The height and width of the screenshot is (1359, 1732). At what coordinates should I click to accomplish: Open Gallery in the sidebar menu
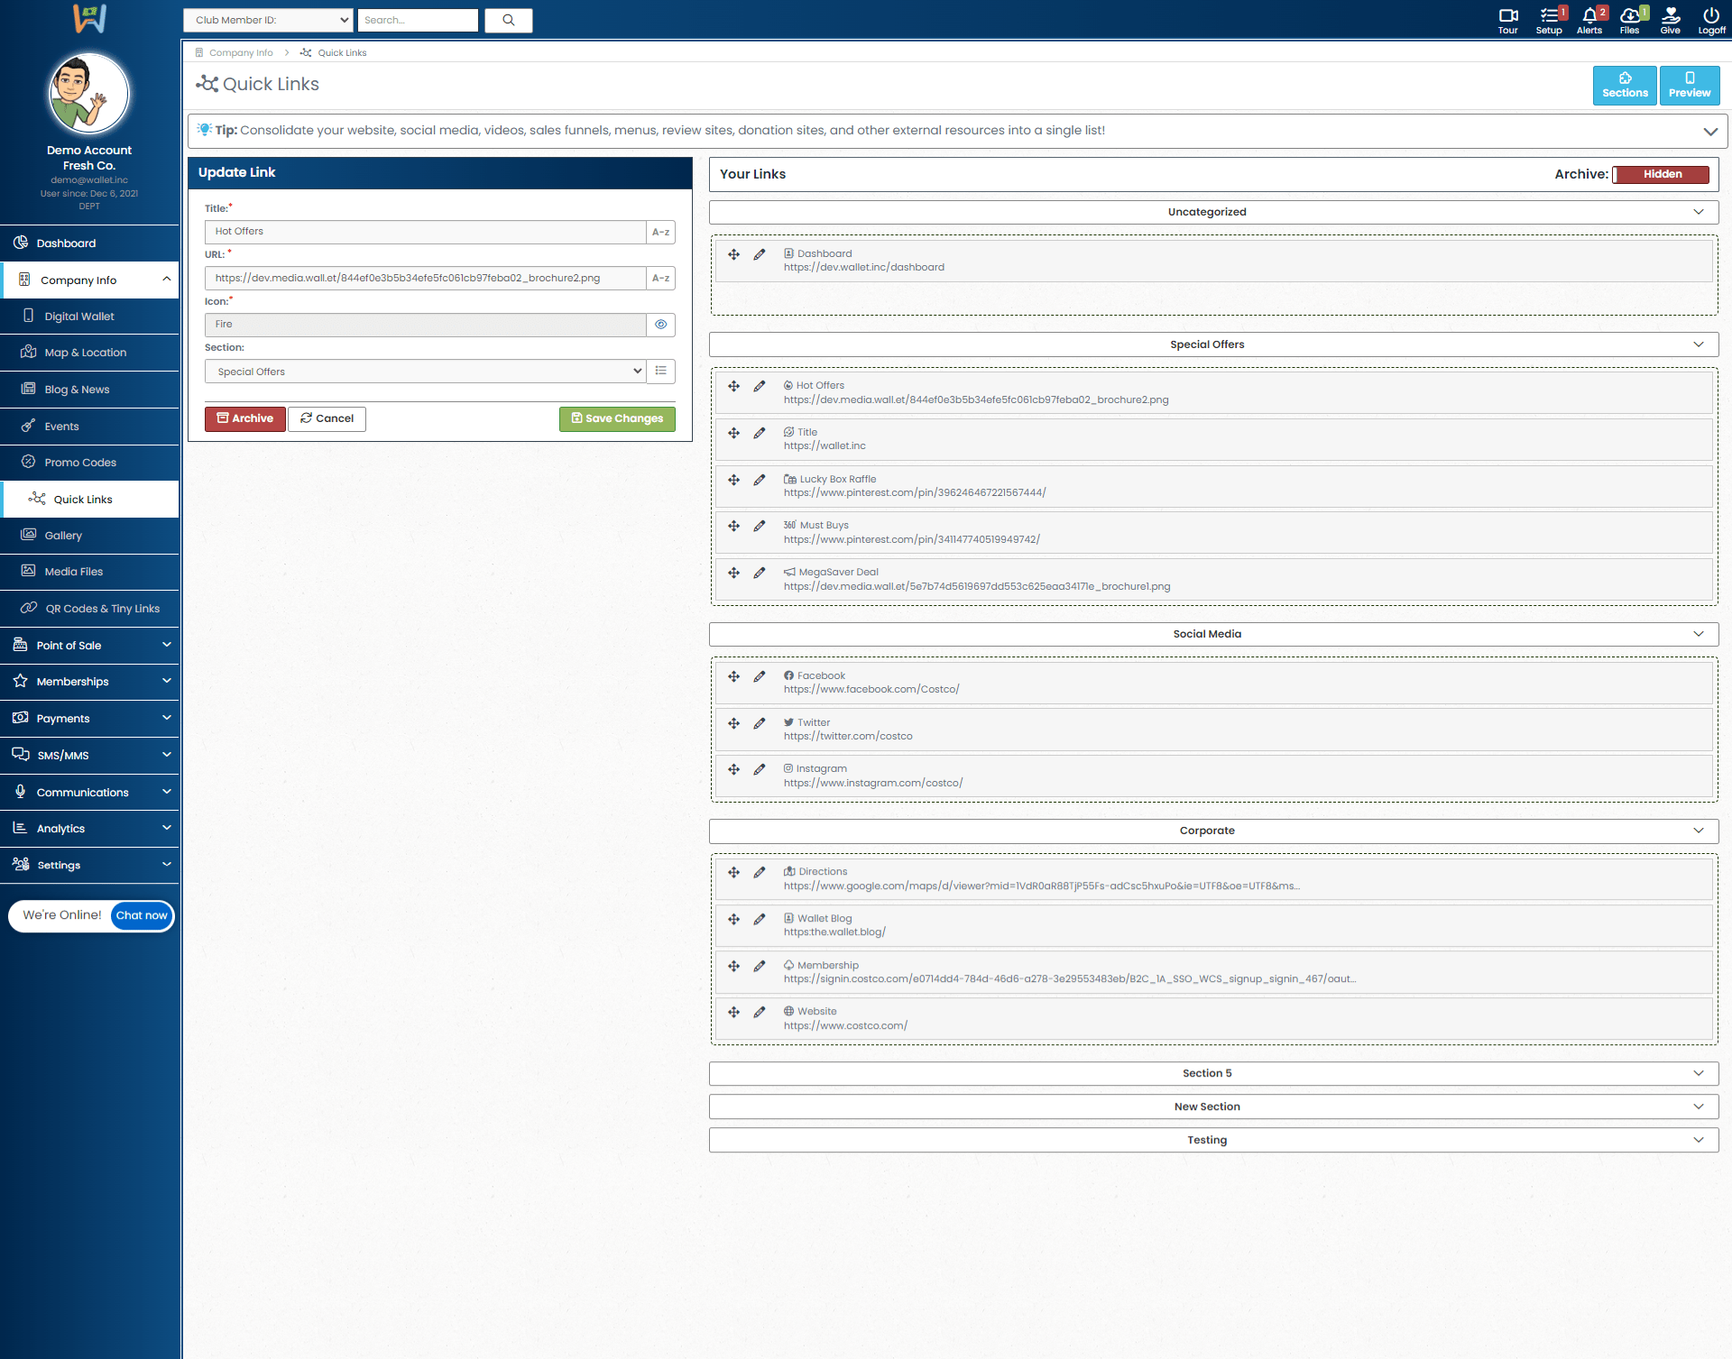tap(63, 536)
